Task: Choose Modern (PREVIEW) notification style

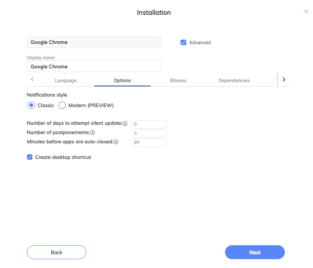Action: [62, 105]
